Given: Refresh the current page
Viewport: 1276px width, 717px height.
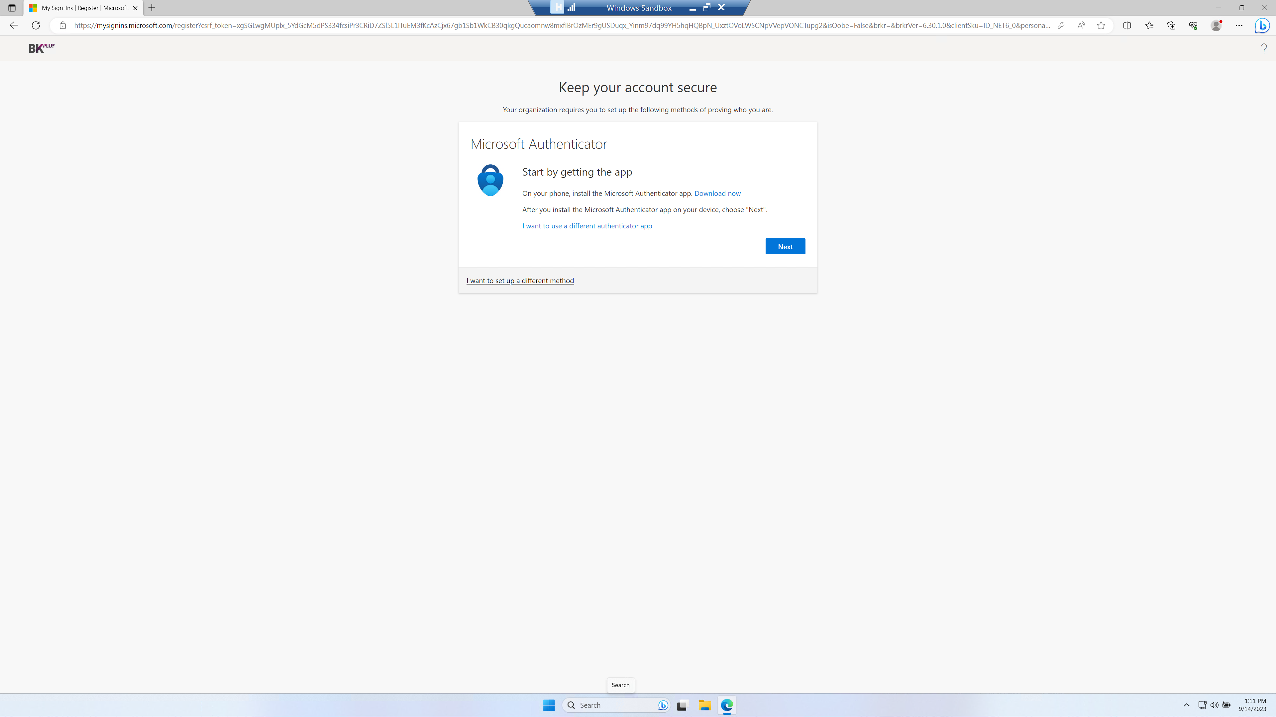Looking at the screenshot, I should click(x=36, y=25).
